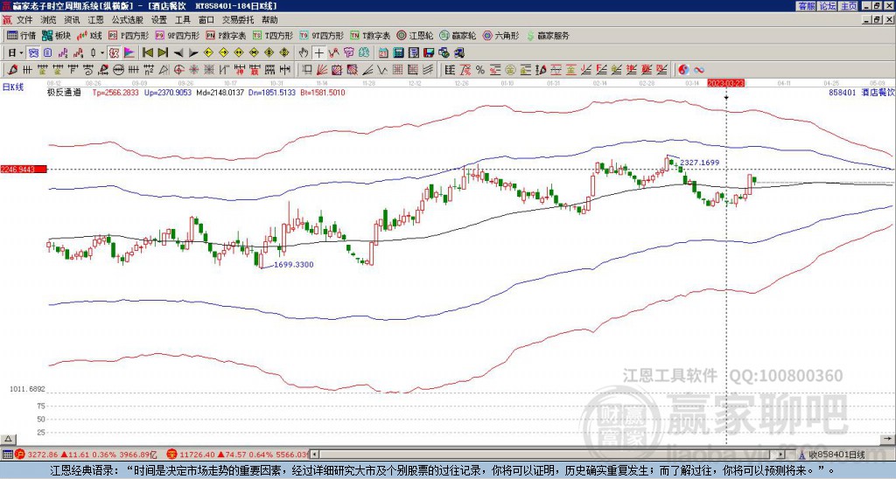Open the T四方形 tool
Screen dimensions: 896x479
tap(273, 35)
